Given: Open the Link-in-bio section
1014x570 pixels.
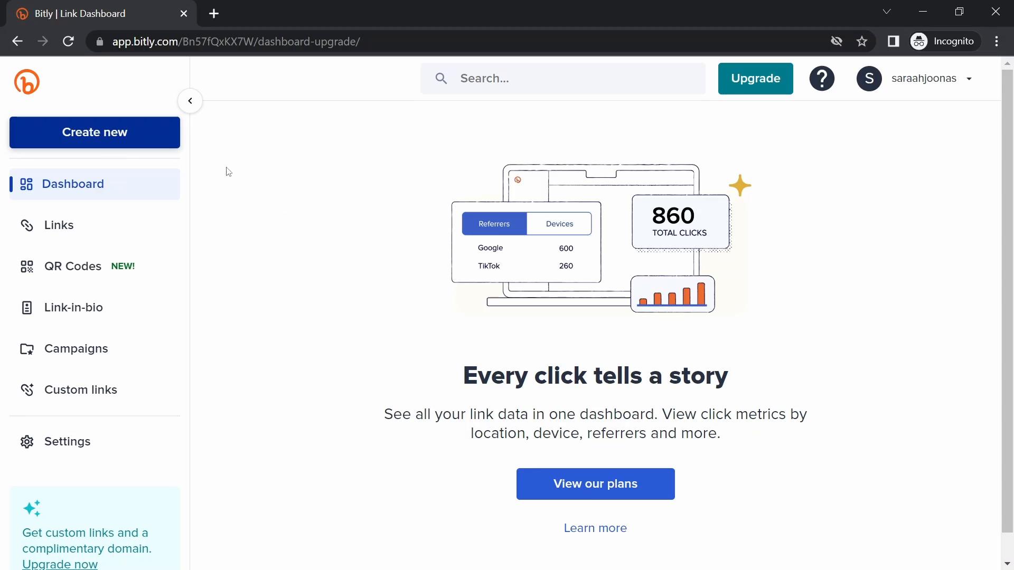Looking at the screenshot, I should tap(73, 307).
